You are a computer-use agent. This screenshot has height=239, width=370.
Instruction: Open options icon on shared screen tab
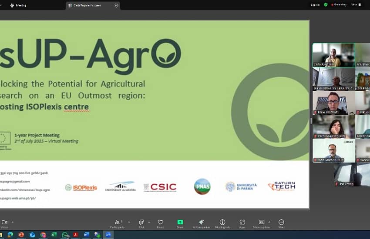click(116, 5)
